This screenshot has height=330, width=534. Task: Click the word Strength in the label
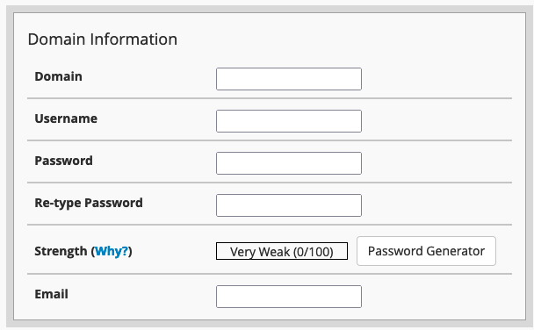pos(61,251)
